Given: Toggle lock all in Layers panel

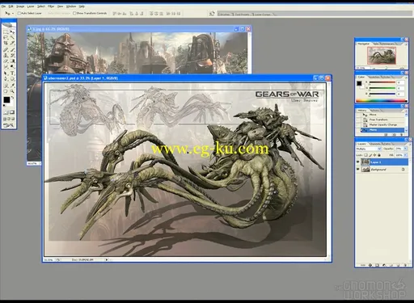Looking at the screenshot, I should point(379,155).
